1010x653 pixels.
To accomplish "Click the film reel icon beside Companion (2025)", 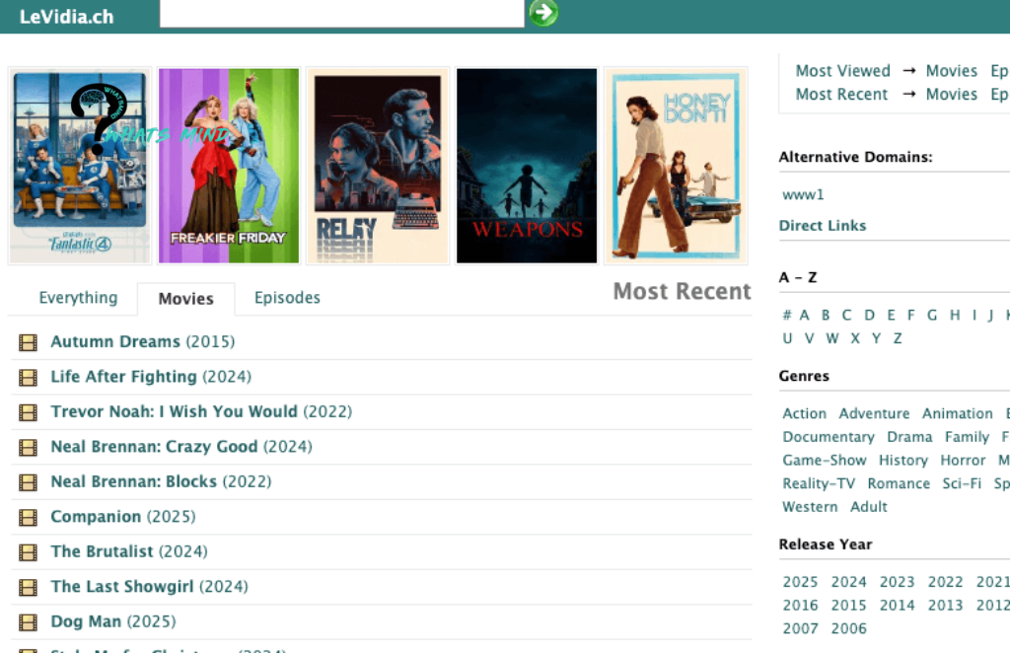I will [29, 516].
